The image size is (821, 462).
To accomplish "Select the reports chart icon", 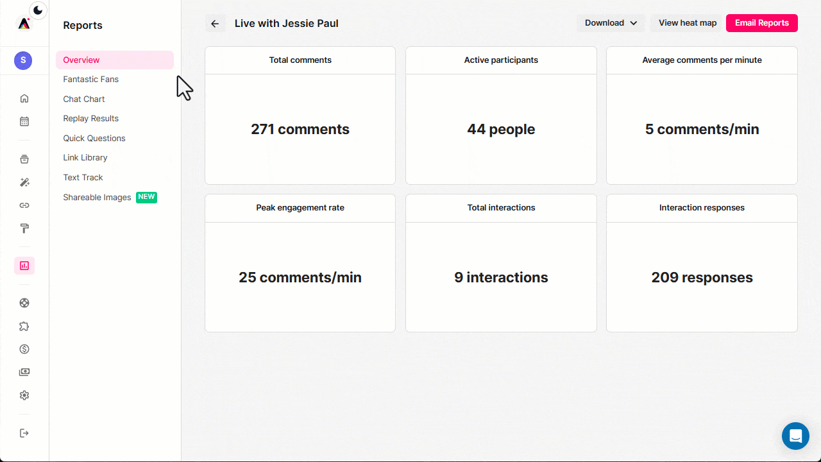I will click(x=24, y=266).
